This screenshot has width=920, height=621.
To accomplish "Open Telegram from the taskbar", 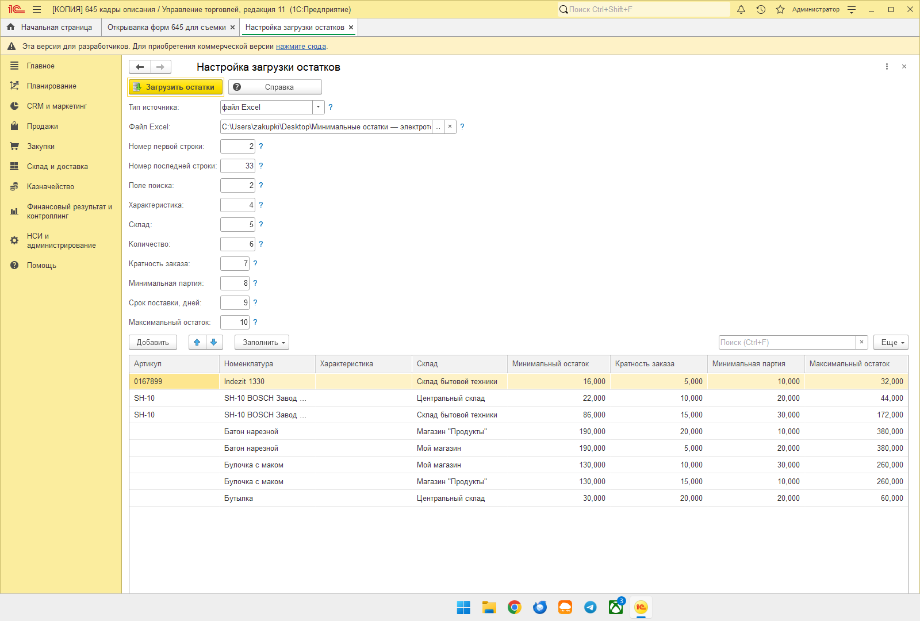I will coord(591,607).
